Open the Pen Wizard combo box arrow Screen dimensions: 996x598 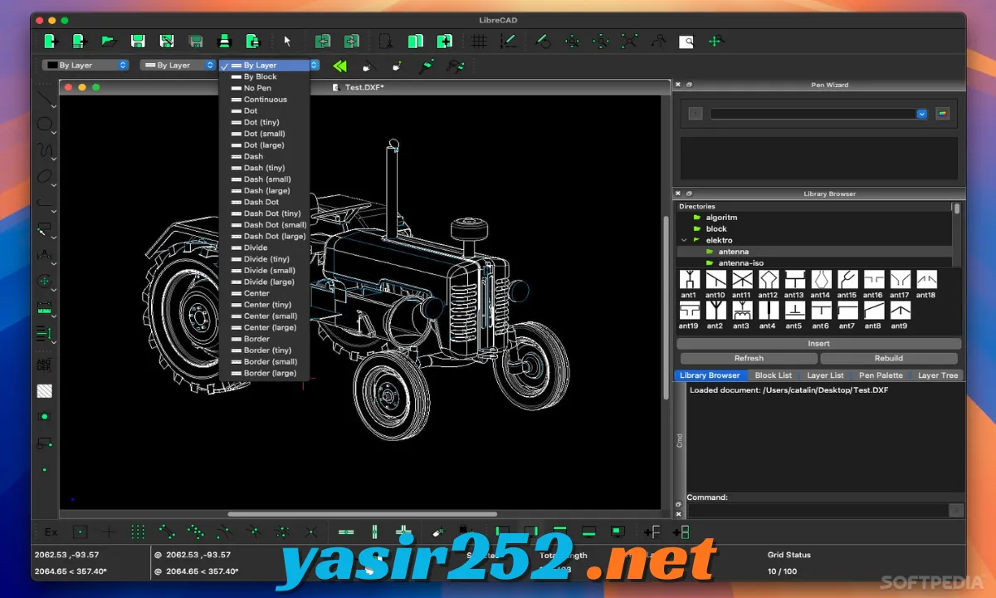[x=921, y=114]
